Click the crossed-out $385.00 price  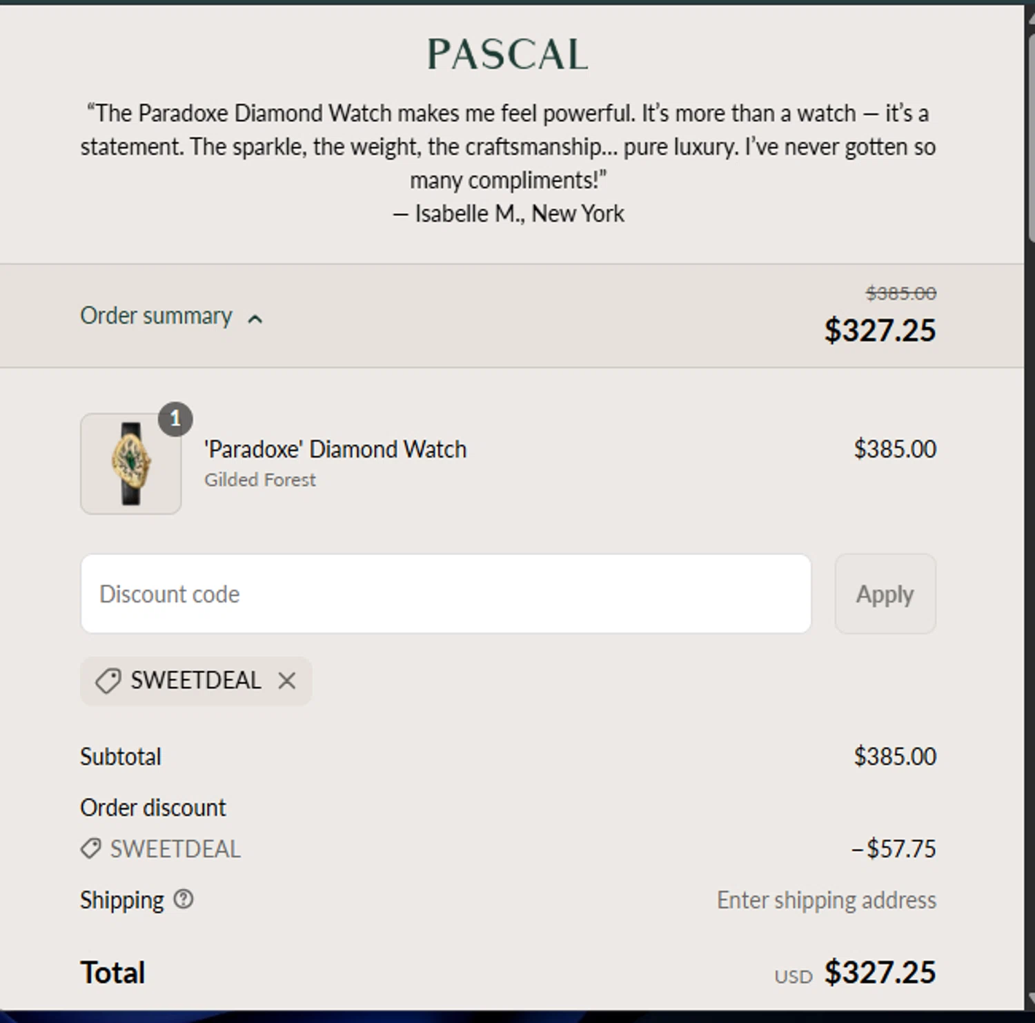pos(901,293)
